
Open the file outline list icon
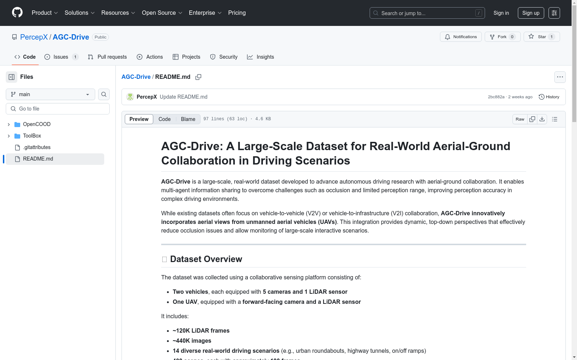coord(554,119)
